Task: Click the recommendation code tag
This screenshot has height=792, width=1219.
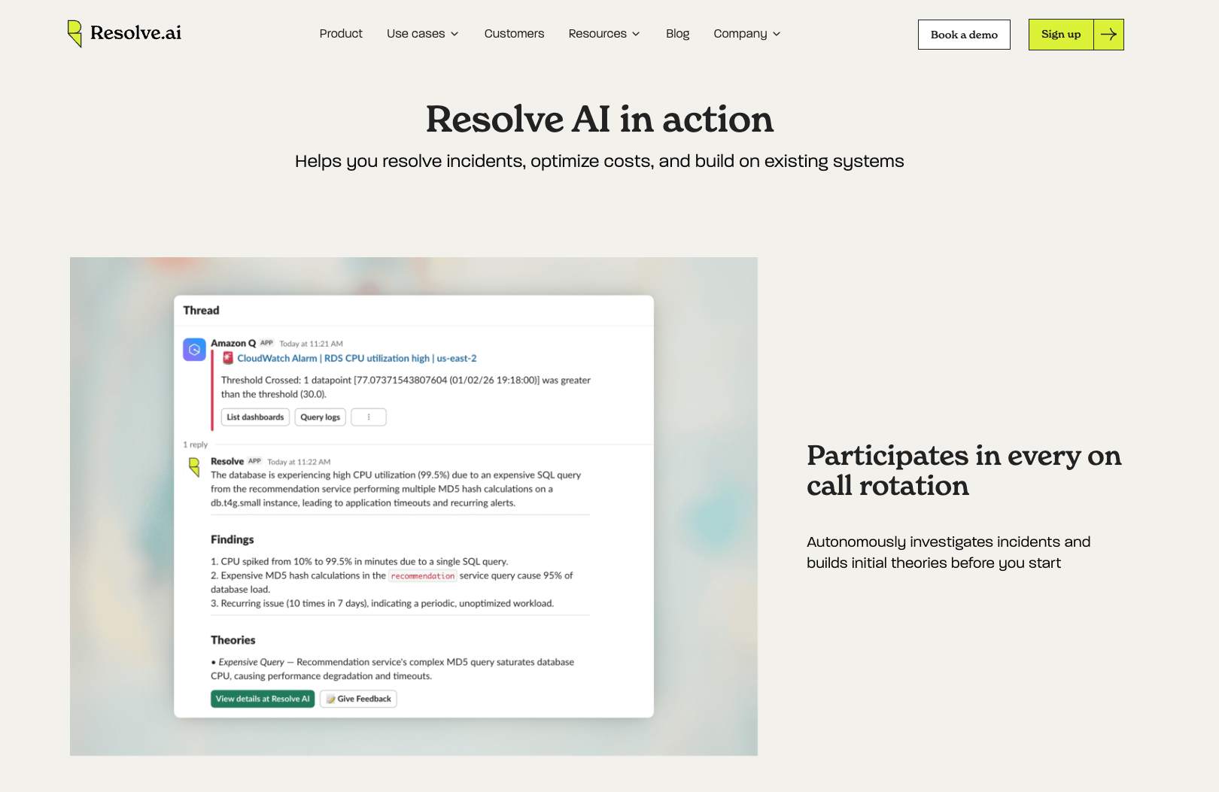Action: pyautogui.click(x=422, y=576)
